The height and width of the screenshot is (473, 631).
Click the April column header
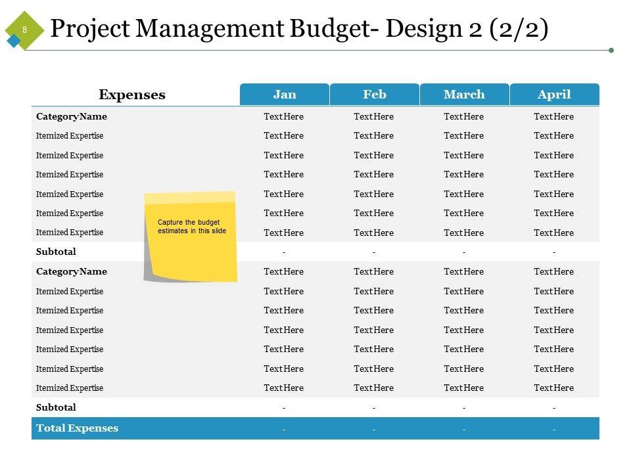554,95
